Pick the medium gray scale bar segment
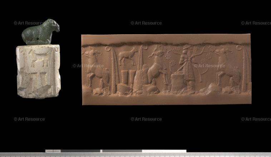271x157 pixels. click(122, 151)
